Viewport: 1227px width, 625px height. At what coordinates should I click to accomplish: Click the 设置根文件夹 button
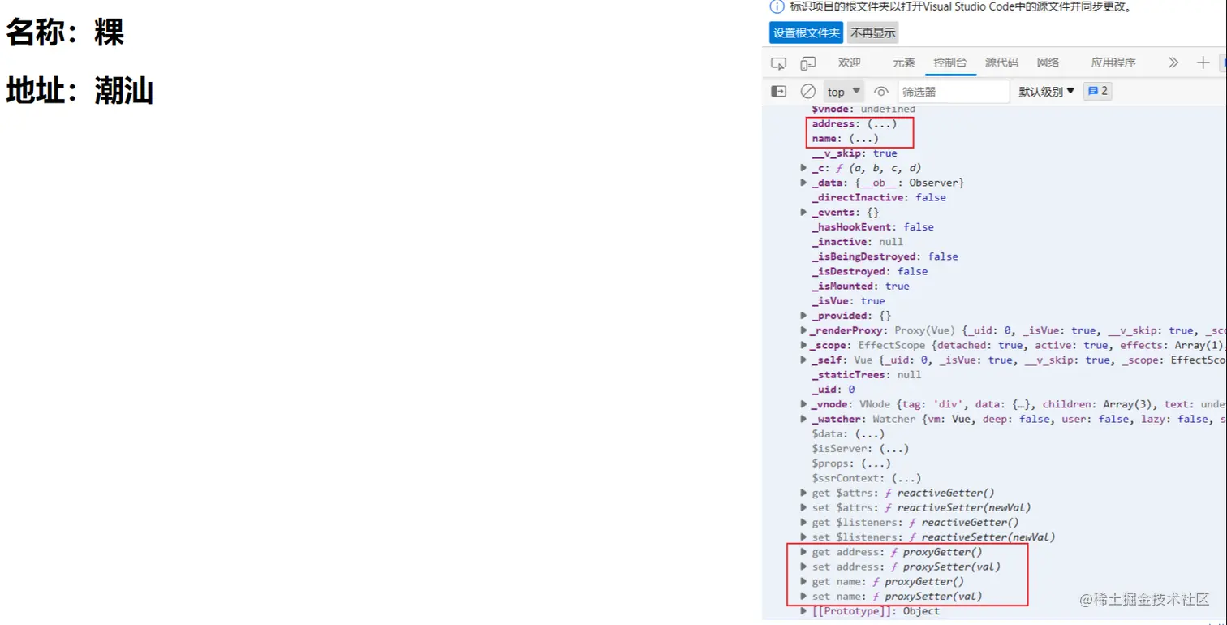pos(806,33)
